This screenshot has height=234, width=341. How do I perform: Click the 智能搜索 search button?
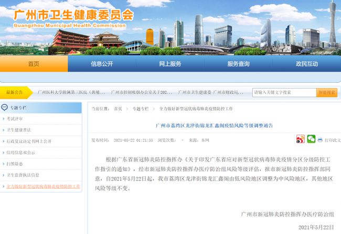pyautogui.click(x=326, y=93)
